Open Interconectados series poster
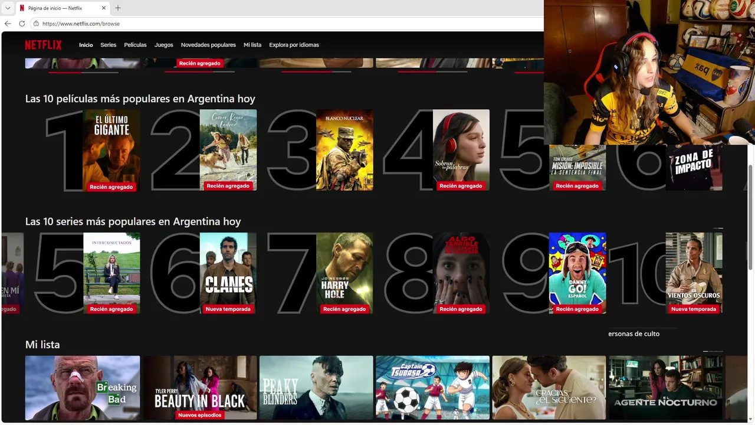Viewport: 755px width, 425px height. point(111,273)
